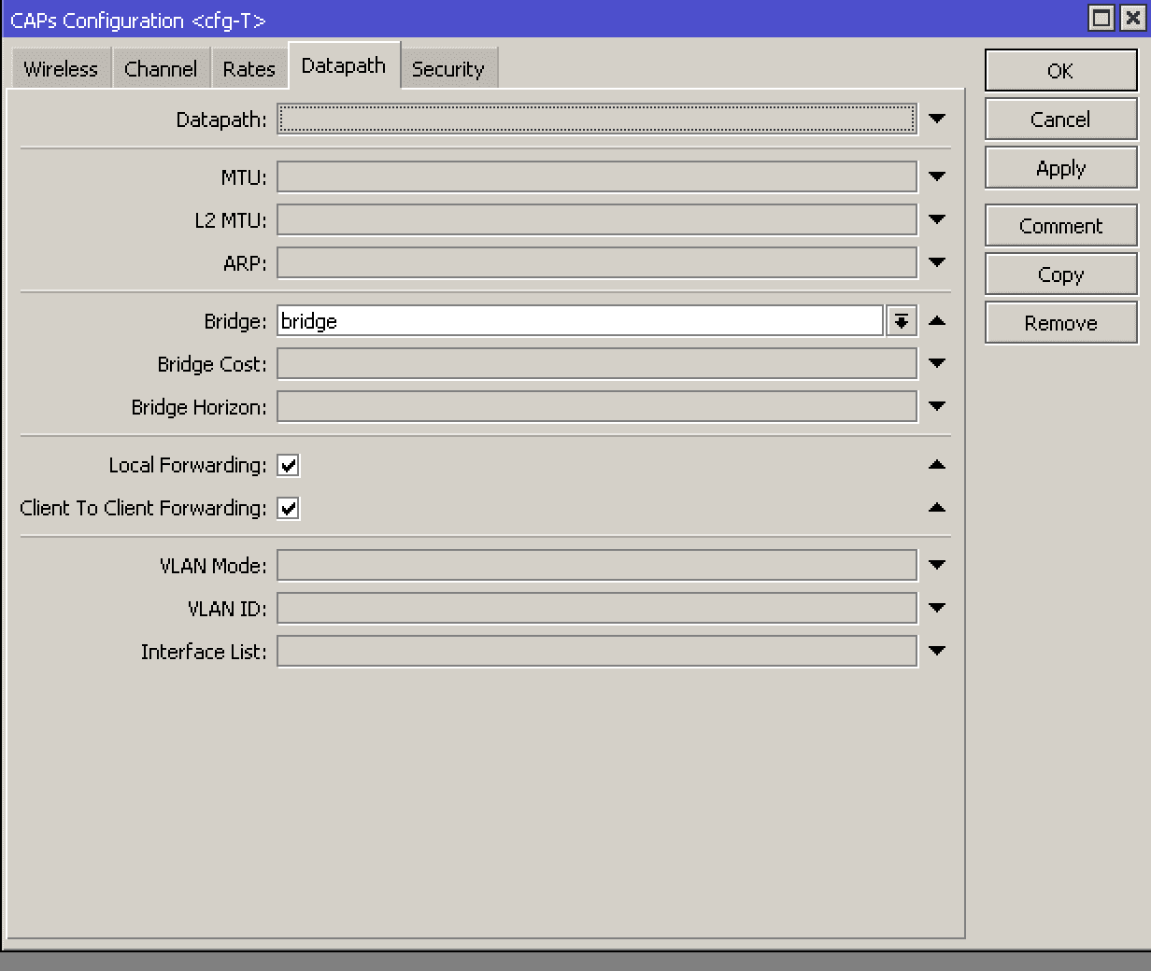Screen dimensions: 1151x971
Task: Click the disabled VLAN ID field
Action: [597, 608]
